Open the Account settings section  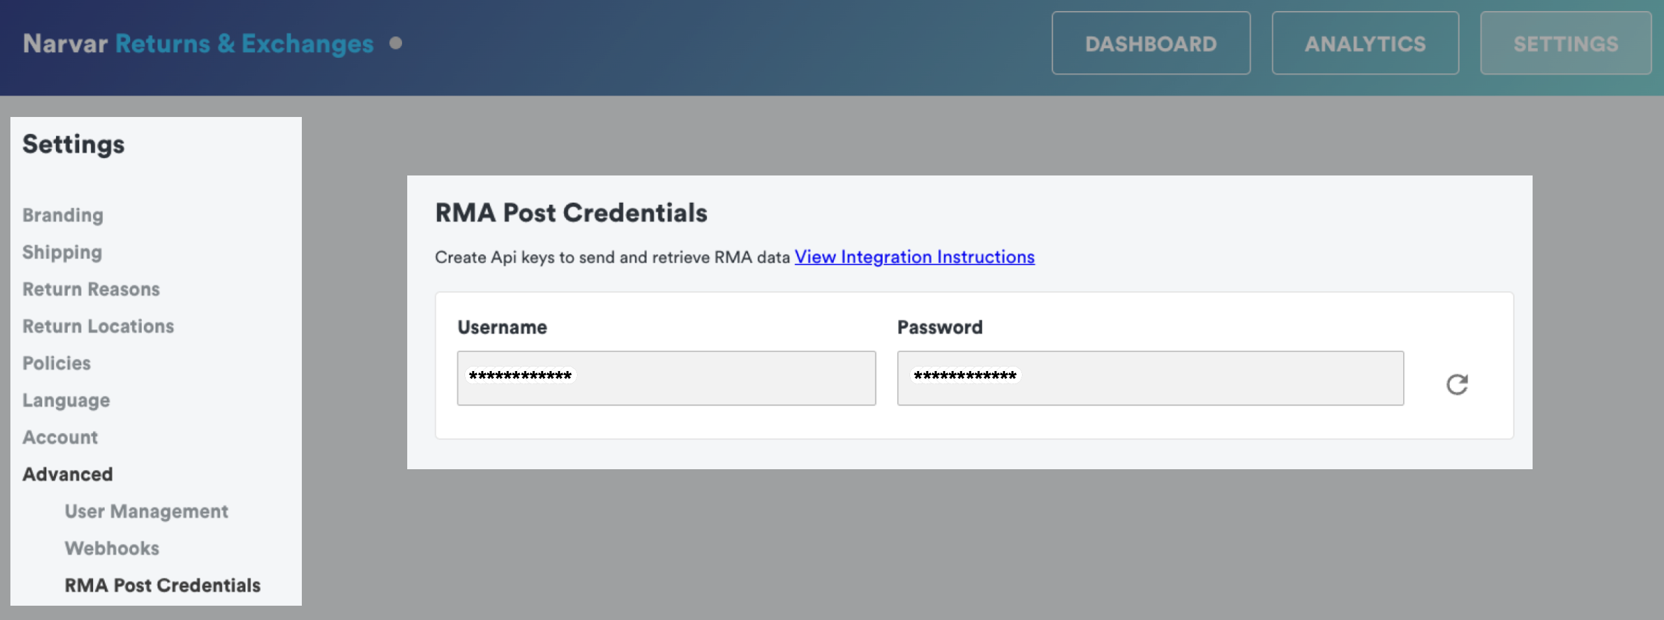[60, 437]
